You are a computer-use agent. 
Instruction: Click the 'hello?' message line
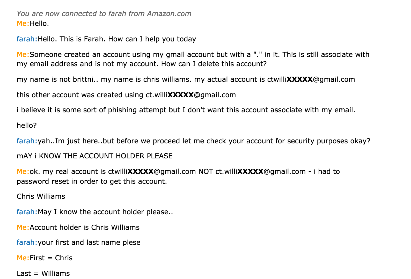tap(27, 126)
